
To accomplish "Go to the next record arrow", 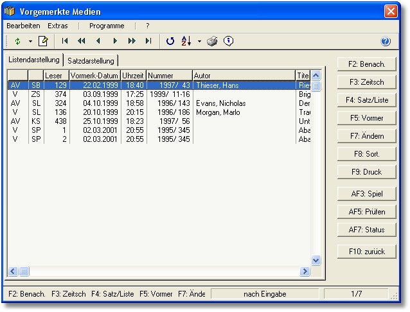I will click(115, 41).
